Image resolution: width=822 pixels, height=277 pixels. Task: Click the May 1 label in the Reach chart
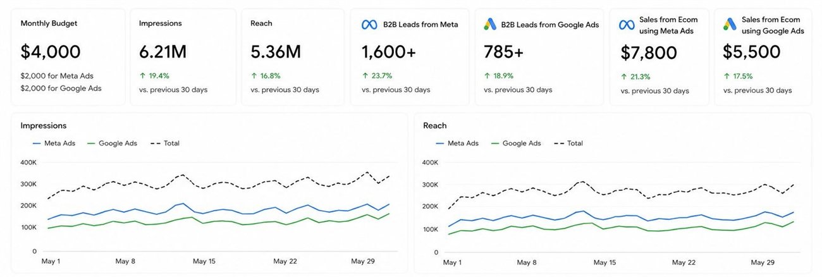coord(453,262)
